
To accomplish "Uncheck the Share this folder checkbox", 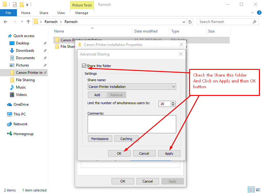I will coord(84,65).
